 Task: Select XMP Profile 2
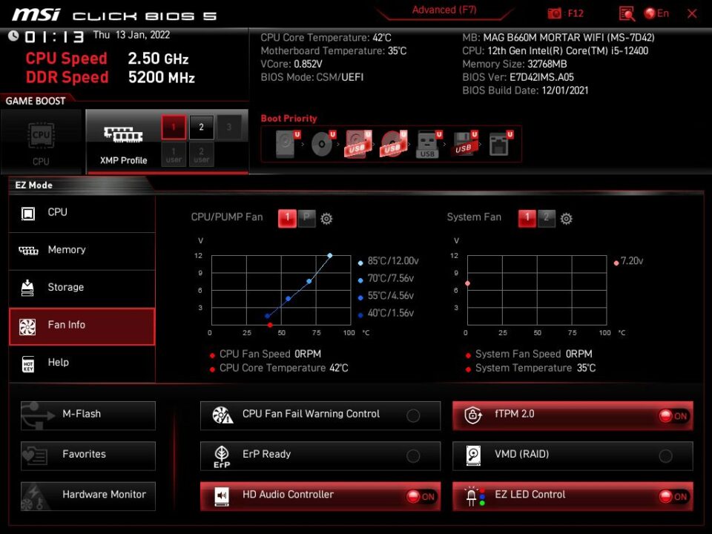[201, 128]
